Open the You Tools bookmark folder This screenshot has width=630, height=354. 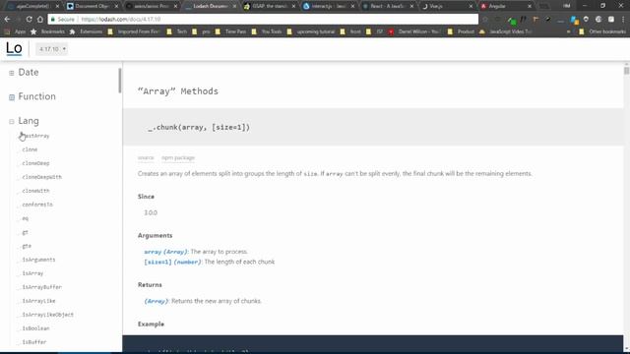tap(267, 31)
